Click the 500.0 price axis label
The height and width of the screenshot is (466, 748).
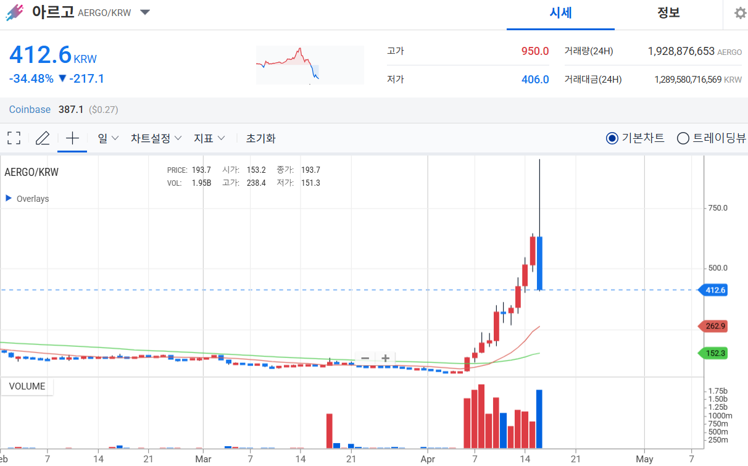click(x=718, y=268)
